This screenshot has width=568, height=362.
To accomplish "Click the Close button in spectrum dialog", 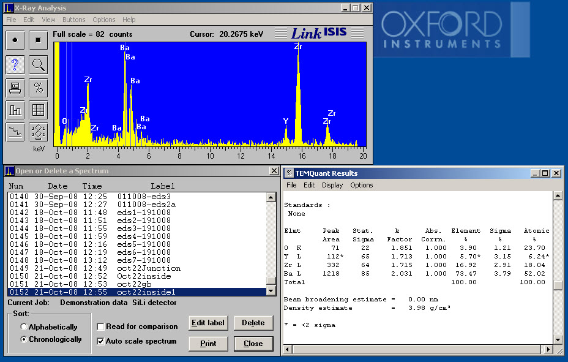I will [x=253, y=344].
